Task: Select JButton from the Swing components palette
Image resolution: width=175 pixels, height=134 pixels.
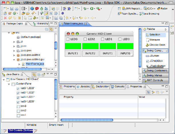Action: 154,56
